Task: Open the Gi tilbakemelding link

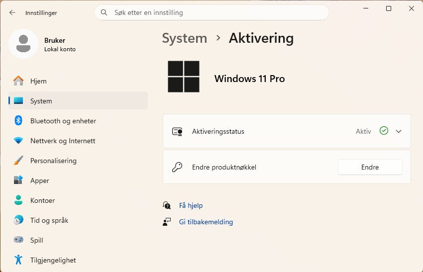Action: pos(206,222)
